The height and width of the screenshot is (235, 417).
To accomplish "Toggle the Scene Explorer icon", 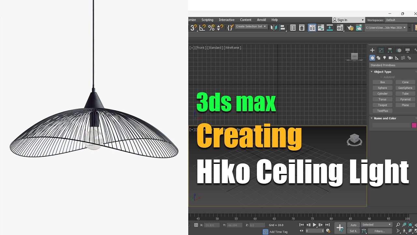I will pyautogui.click(x=293, y=28).
